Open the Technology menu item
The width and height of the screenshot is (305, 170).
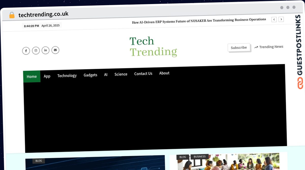pyautogui.click(x=67, y=75)
